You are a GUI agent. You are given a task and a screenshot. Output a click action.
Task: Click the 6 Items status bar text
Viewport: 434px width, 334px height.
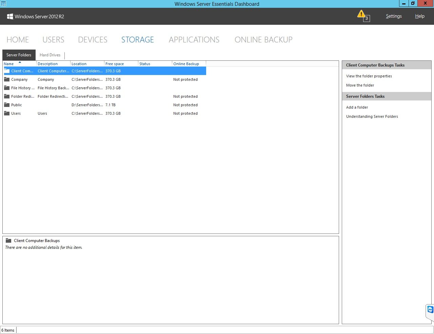coord(8,330)
